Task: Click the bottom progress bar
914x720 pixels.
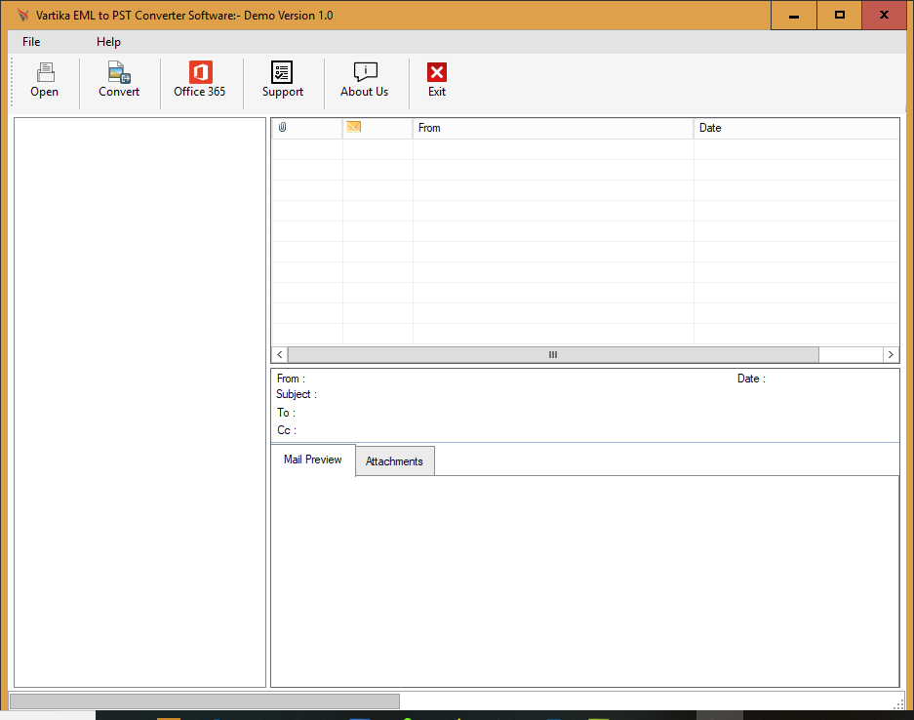Action: tap(205, 700)
